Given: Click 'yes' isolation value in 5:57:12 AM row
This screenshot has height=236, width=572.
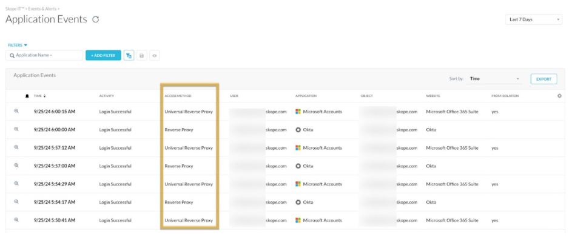Looking at the screenshot, I should point(494,148).
